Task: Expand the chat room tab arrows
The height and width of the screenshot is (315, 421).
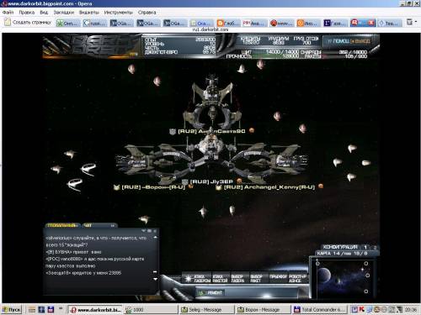Action: coord(113,225)
